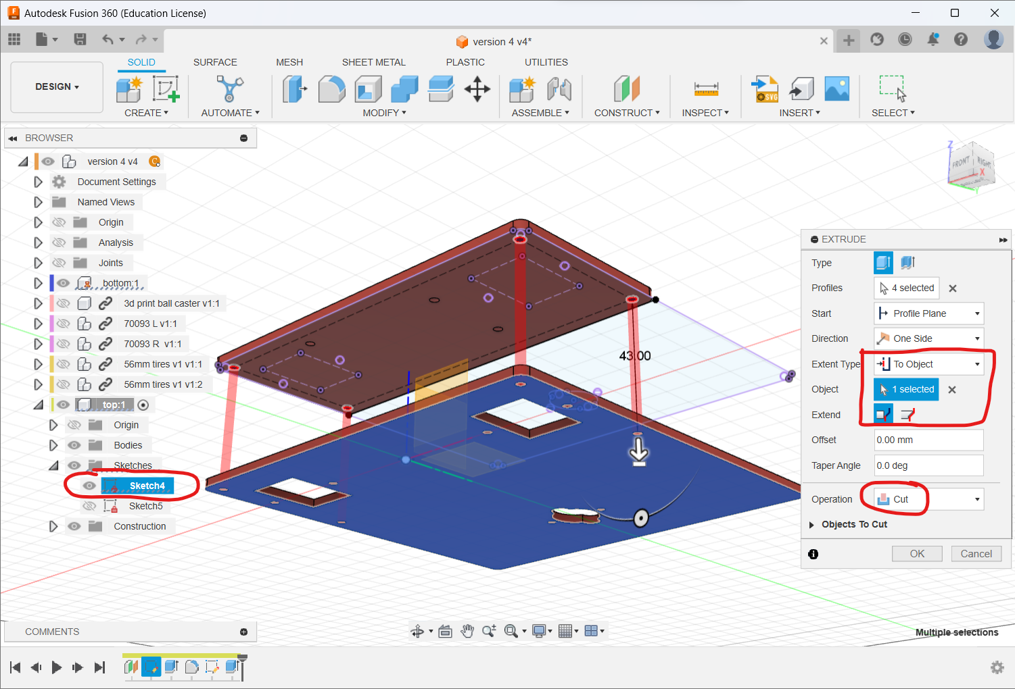Select the Shell tool icon
Viewport: 1015px width, 689px height.
pos(368,88)
